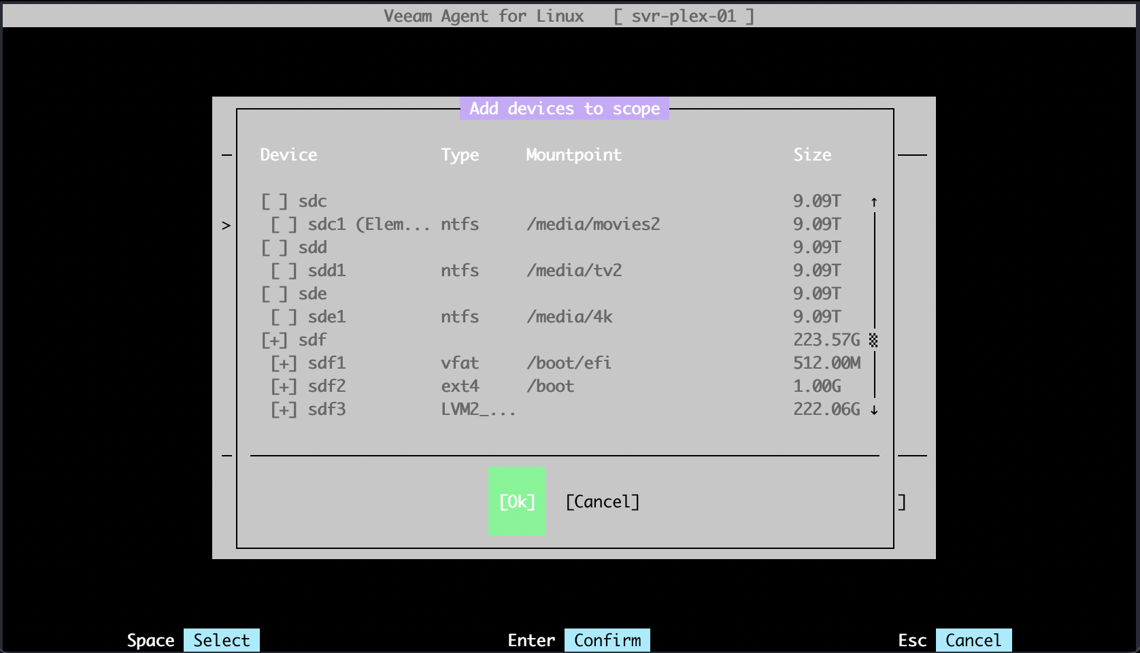Image resolution: width=1140 pixels, height=653 pixels.
Task: Check the sde1 partition checkbox
Action: pos(284,317)
